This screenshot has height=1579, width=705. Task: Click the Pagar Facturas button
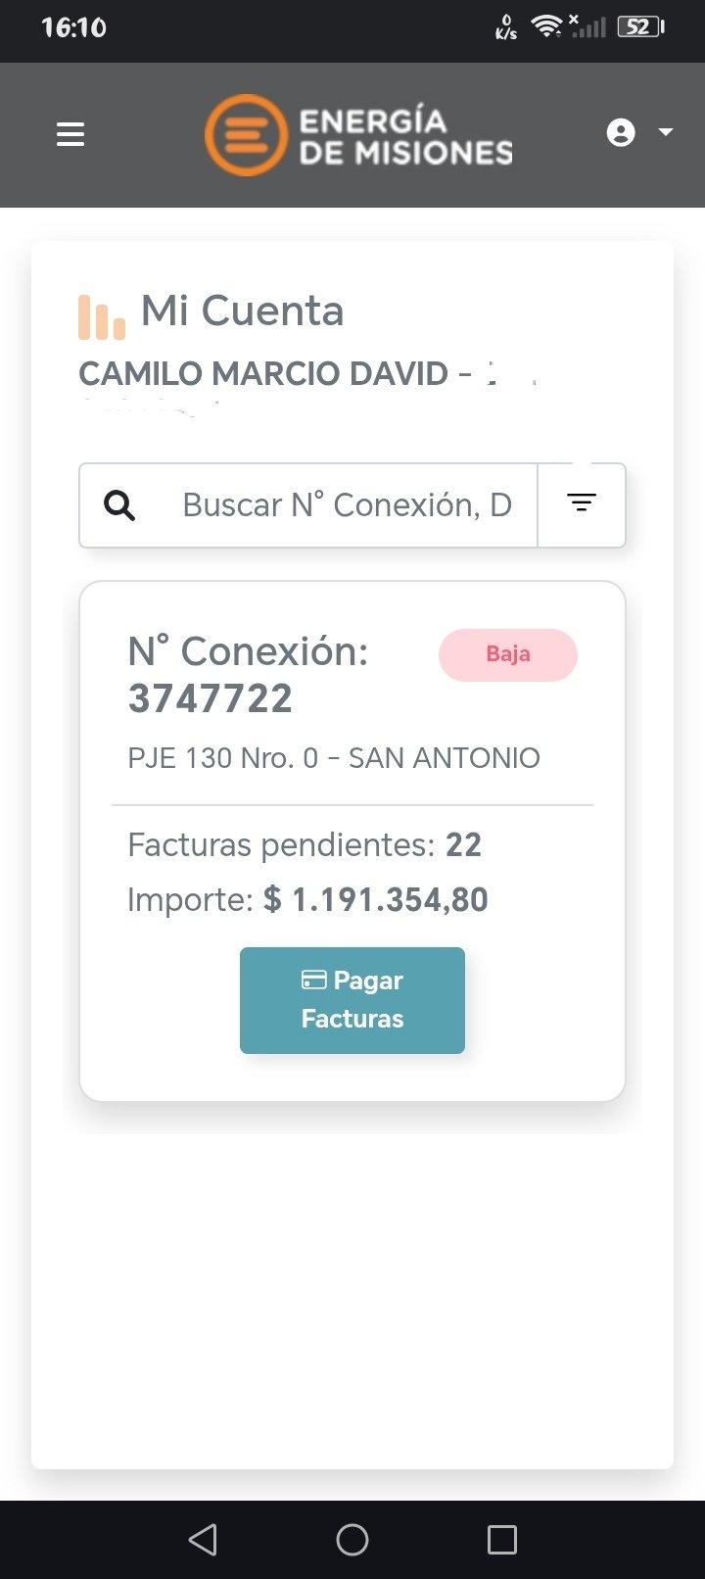(352, 1000)
